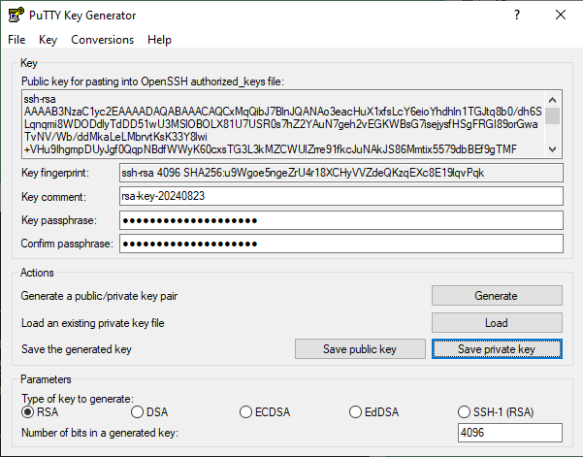583x457 pixels.
Task: Open the File menu
Action: point(16,40)
